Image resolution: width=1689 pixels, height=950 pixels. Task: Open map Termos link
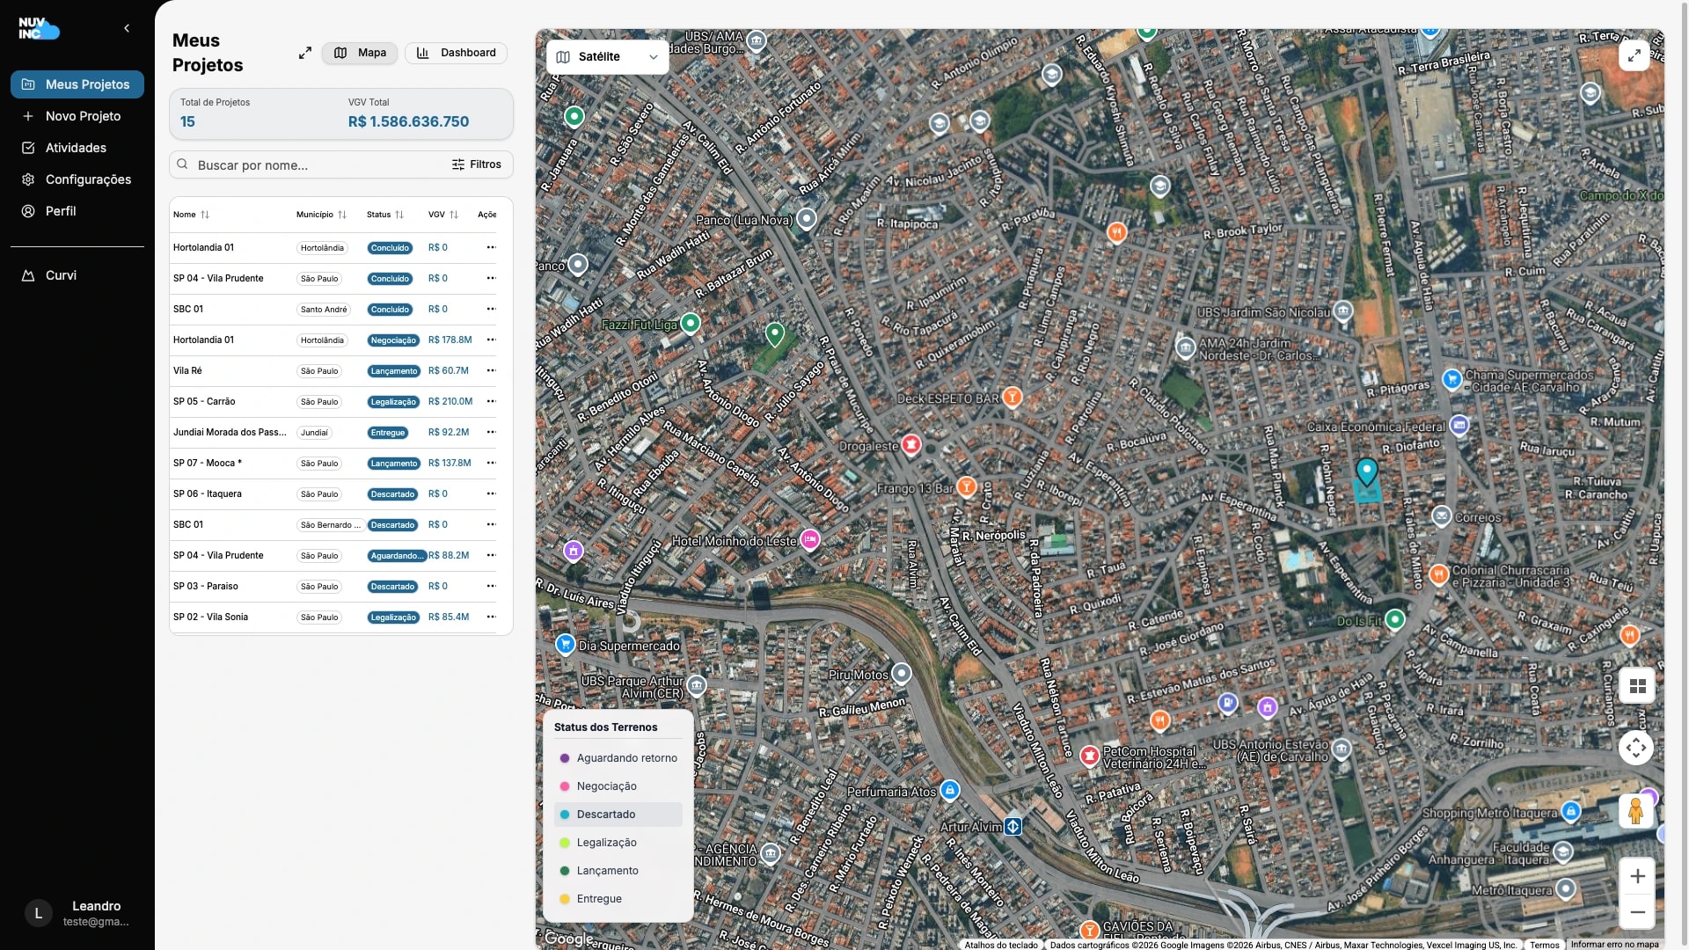[x=1544, y=945]
